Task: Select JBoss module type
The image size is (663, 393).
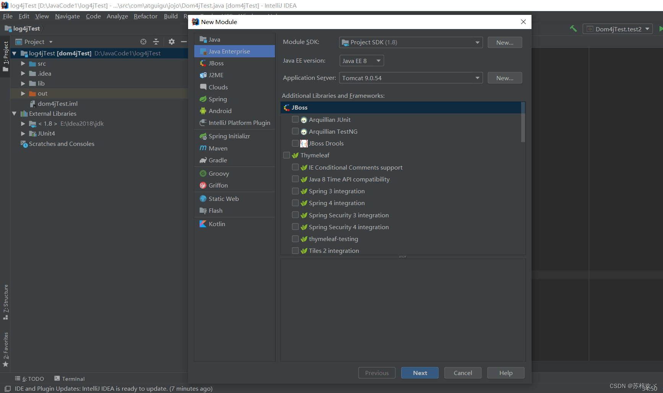Action: (234, 63)
